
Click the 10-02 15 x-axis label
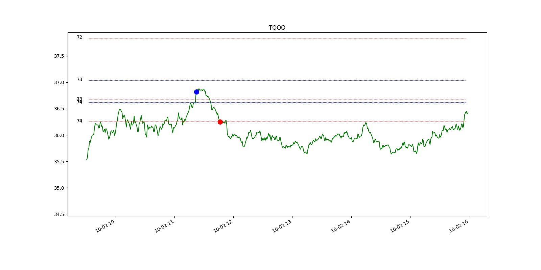[400, 226]
